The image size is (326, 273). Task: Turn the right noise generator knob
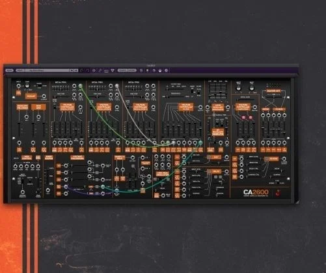tap(252, 88)
